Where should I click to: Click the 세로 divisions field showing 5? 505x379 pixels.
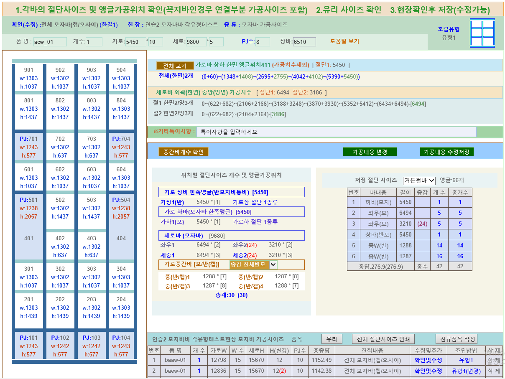click(x=216, y=42)
